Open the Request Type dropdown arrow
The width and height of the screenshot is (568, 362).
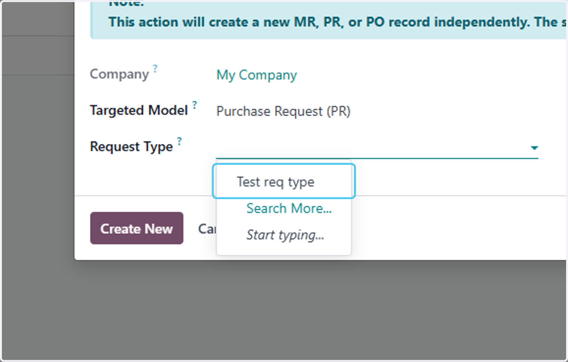point(534,148)
